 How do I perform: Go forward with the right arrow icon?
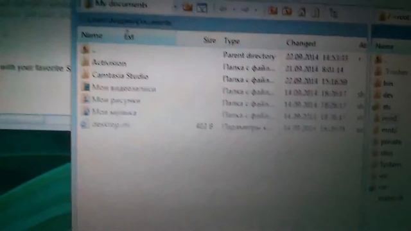pyautogui.click(x=245, y=10)
